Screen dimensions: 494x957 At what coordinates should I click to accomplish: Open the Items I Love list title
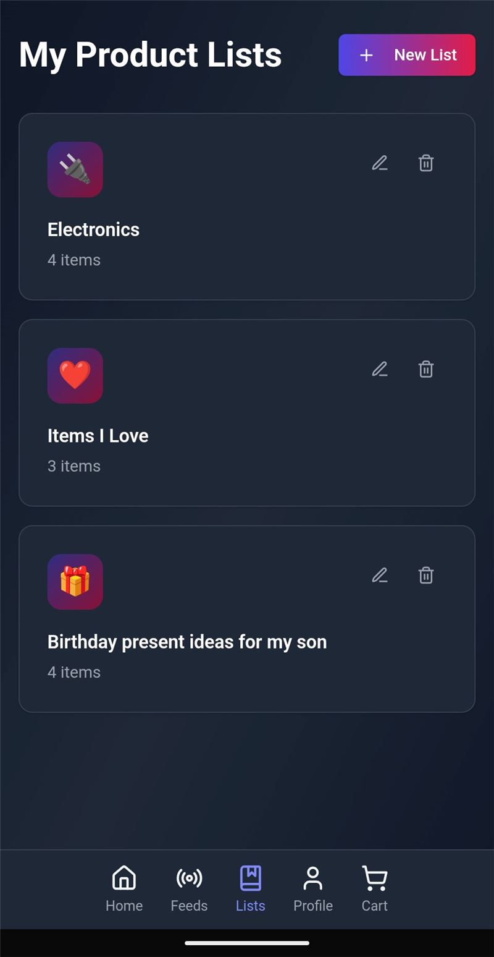point(98,436)
